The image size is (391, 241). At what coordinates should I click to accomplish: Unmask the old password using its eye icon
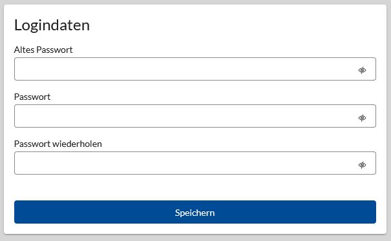coord(362,70)
